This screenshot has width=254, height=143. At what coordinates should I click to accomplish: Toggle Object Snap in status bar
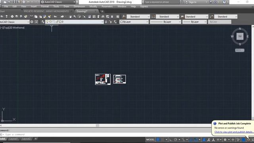tap(196, 139)
